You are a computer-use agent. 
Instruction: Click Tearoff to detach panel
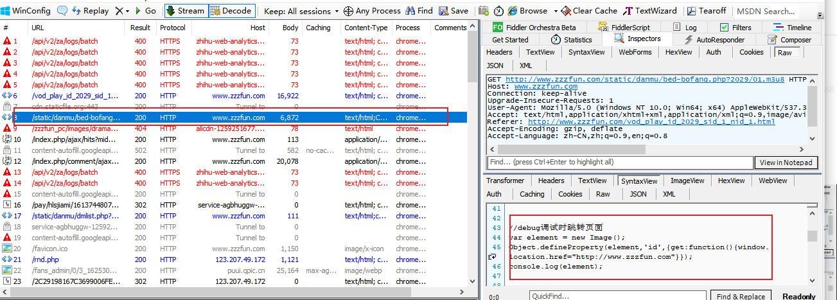pyautogui.click(x=706, y=11)
